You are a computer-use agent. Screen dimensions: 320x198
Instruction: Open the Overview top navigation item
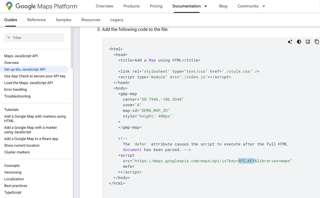tap(105, 6)
